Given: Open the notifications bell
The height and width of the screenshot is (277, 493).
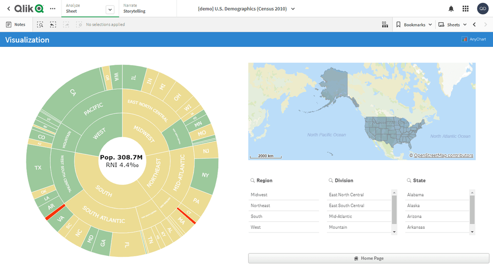Looking at the screenshot, I should tap(451, 9).
